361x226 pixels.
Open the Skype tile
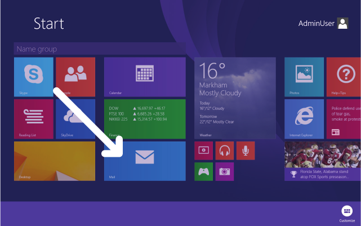(34, 77)
